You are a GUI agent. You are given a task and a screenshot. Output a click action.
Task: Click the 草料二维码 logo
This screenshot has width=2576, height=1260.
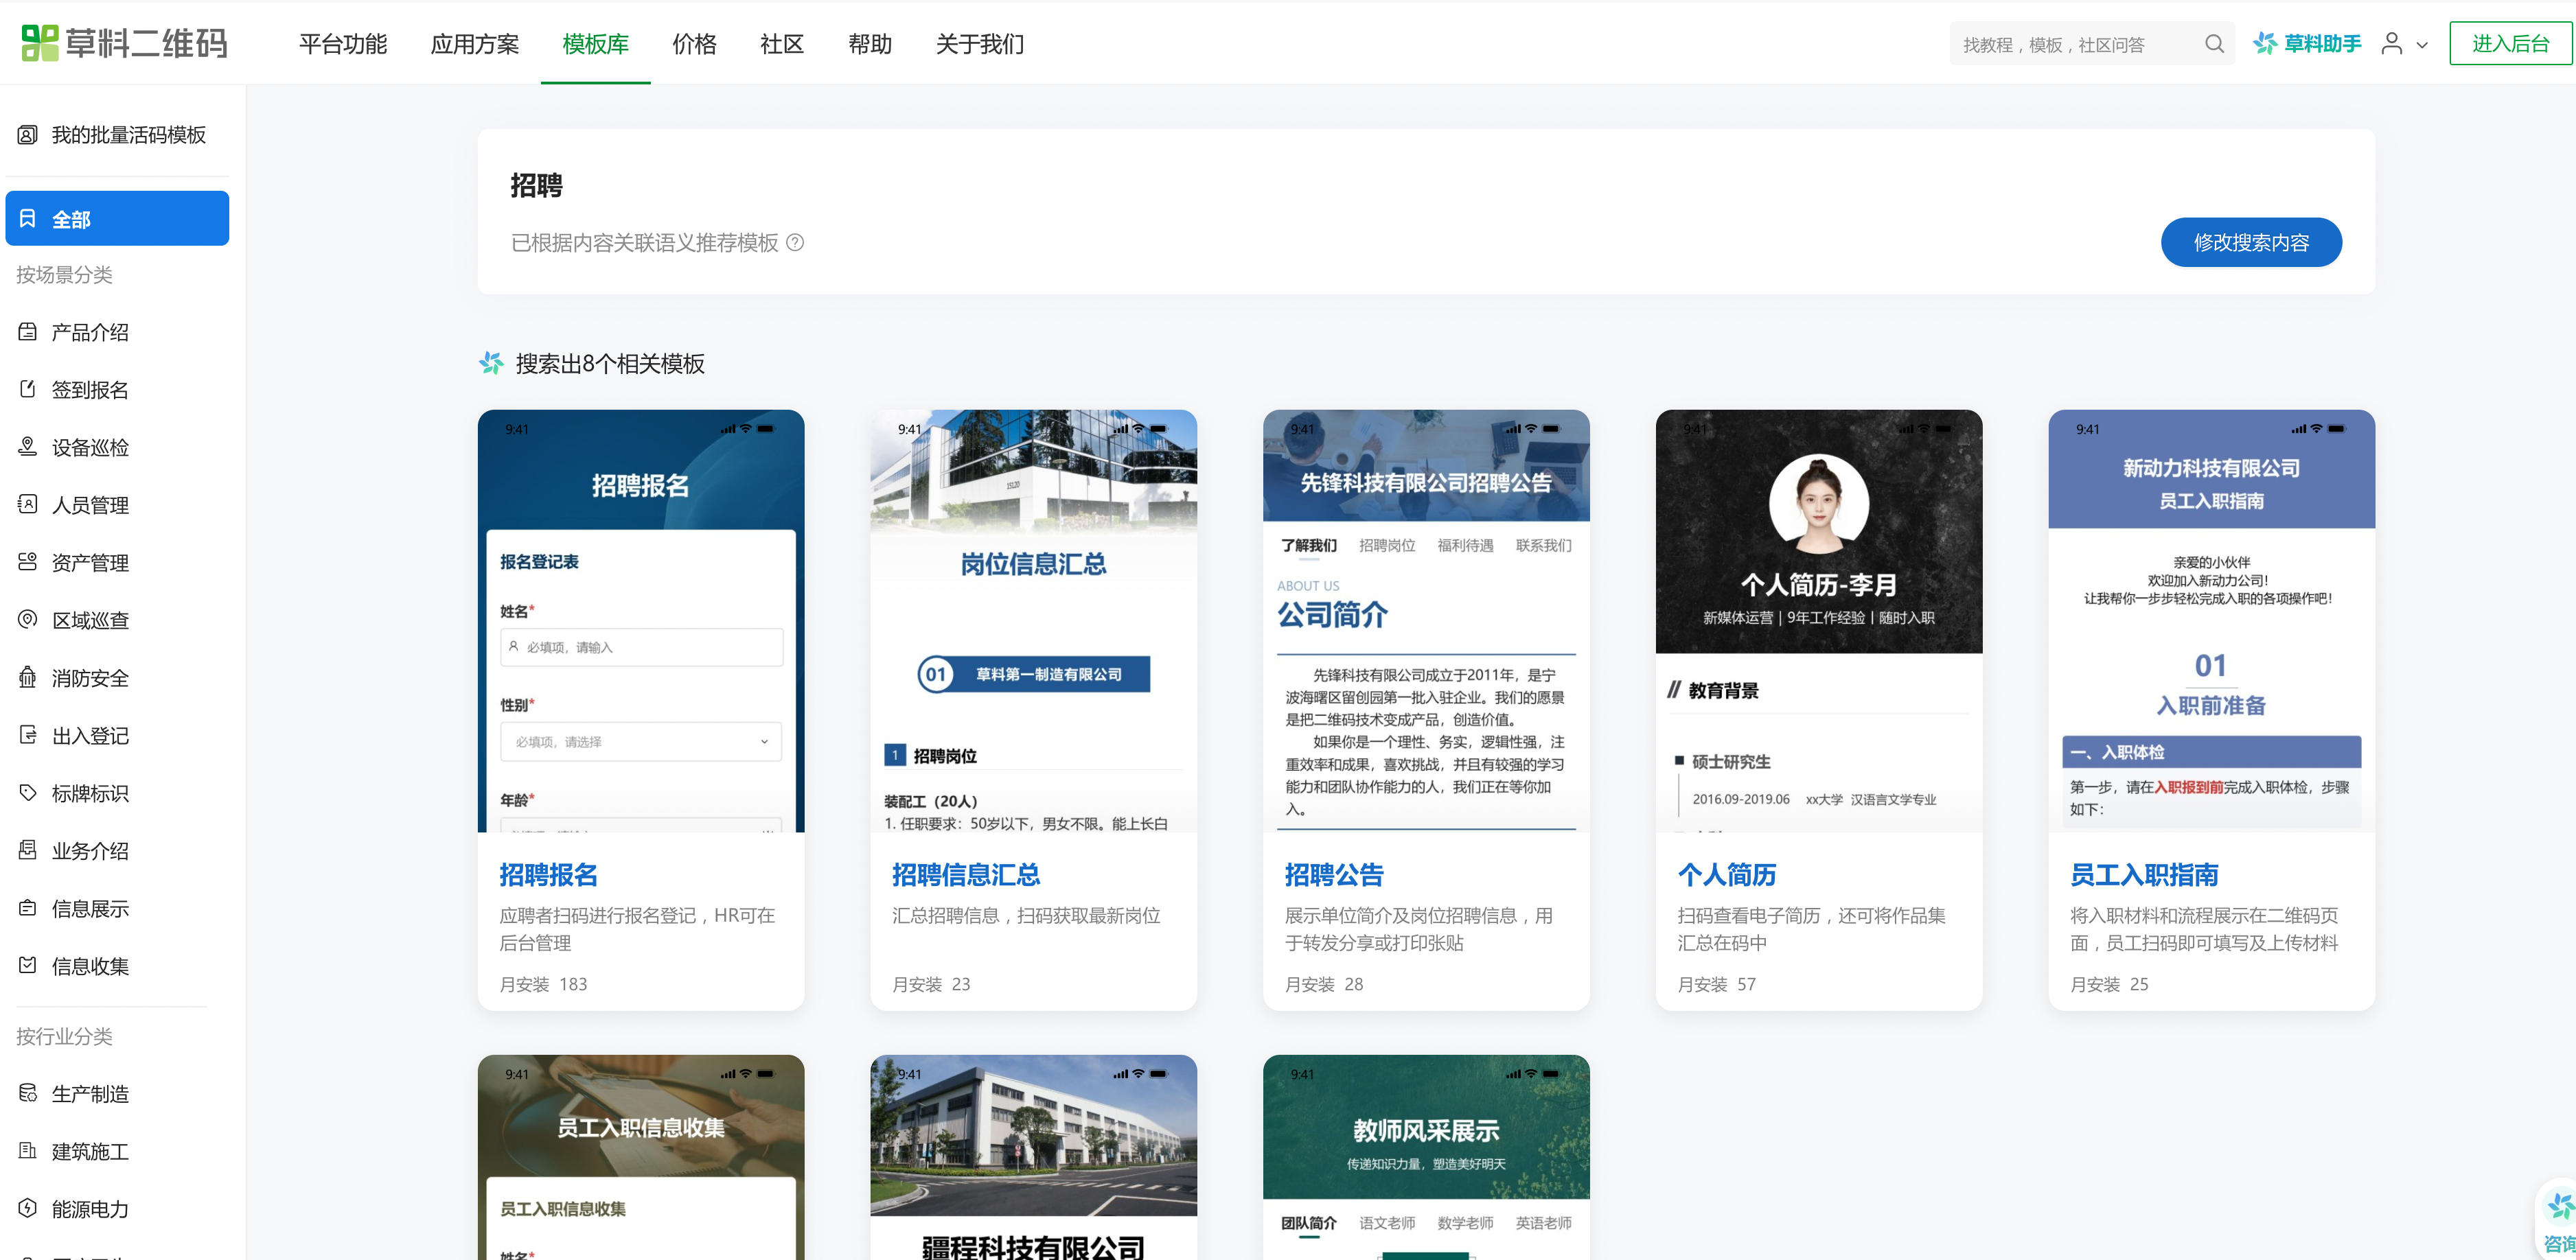point(125,43)
